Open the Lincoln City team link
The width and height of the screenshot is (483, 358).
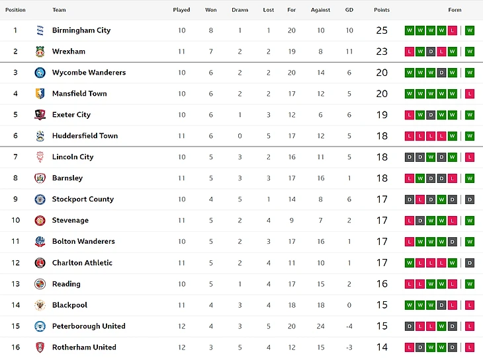(x=73, y=157)
